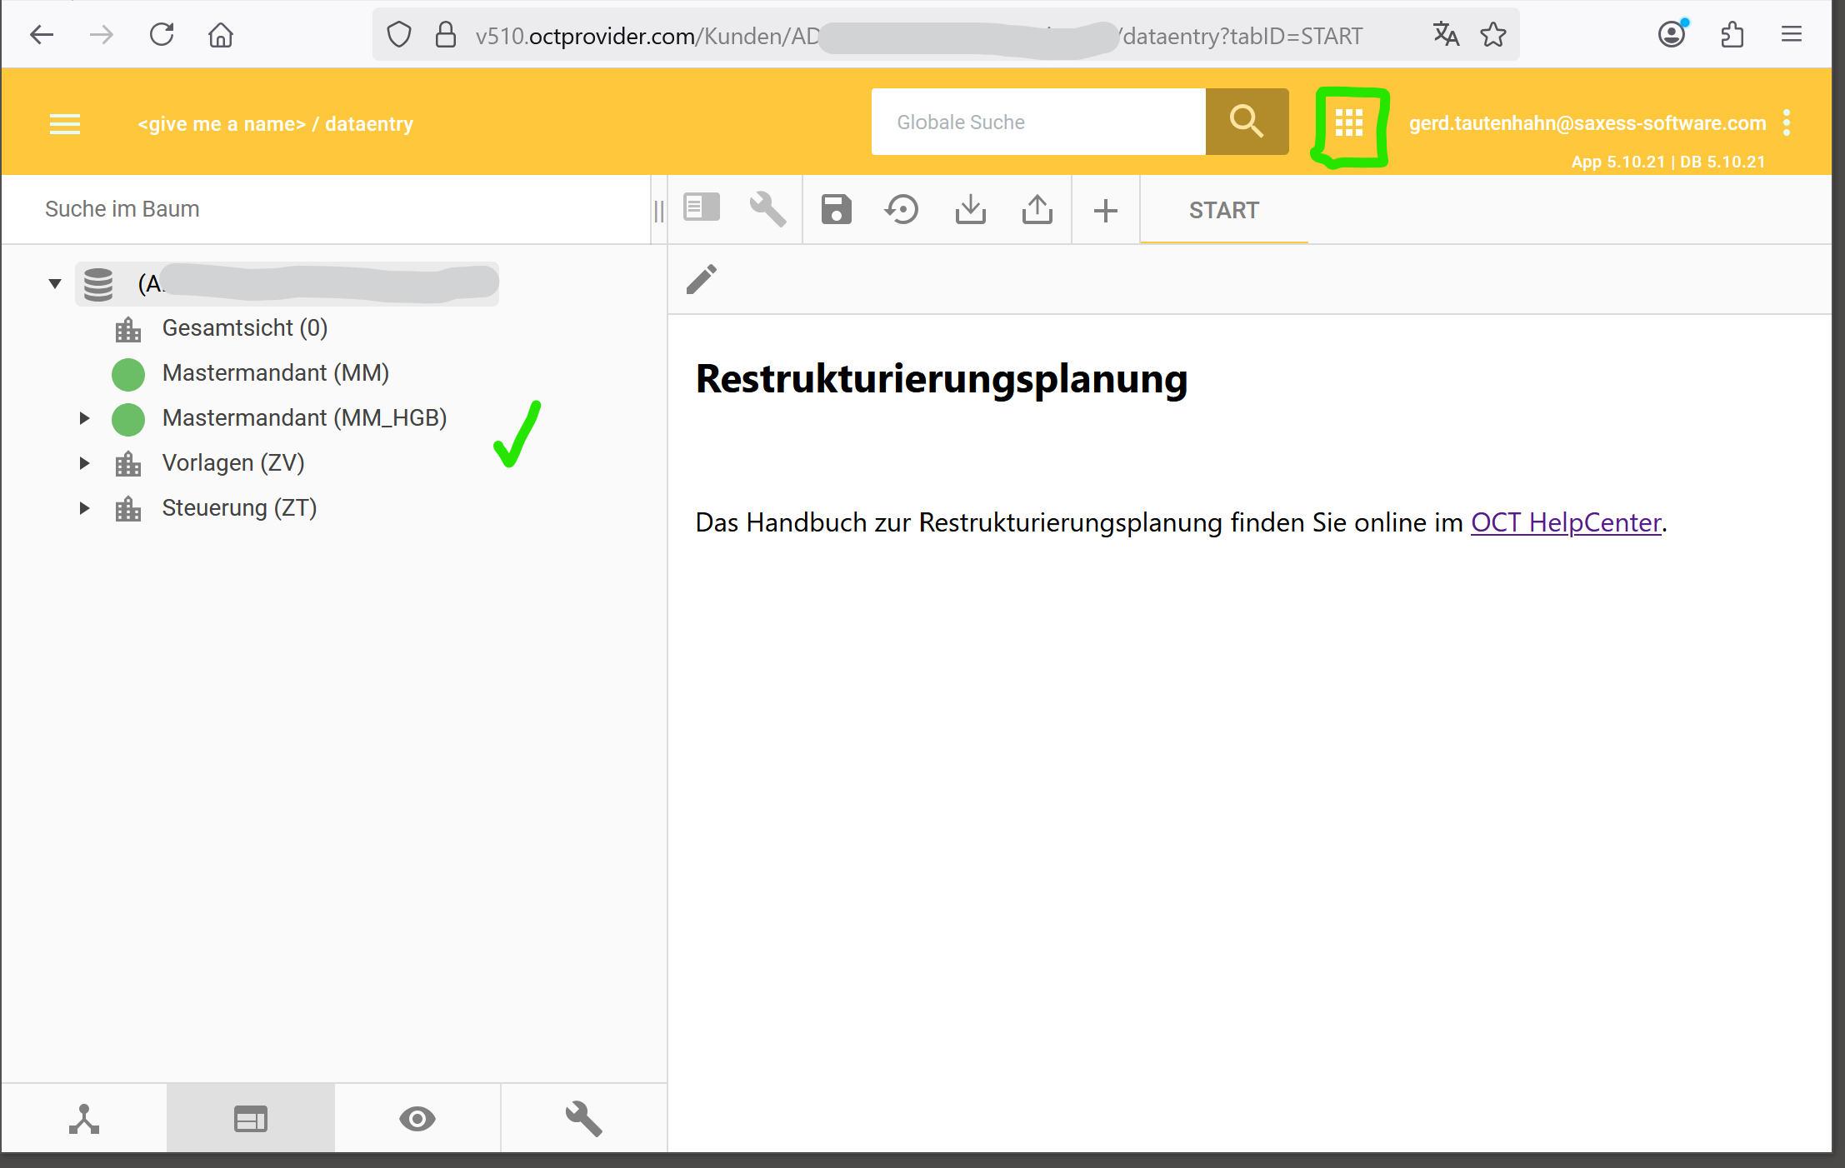Open user account three-dot menu
The height and width of the screenshot is (1168, 1845).
pos(1787,123)
